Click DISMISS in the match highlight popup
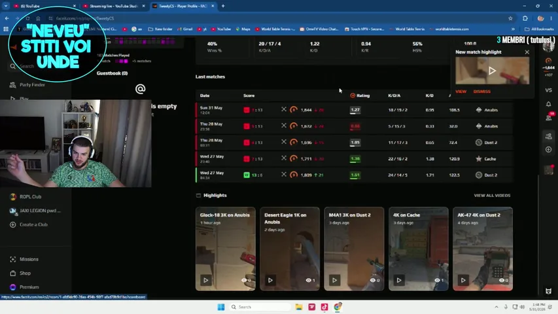 click(482, 92)
